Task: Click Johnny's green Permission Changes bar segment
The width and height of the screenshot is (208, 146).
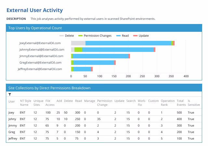Action: [78, 50]
